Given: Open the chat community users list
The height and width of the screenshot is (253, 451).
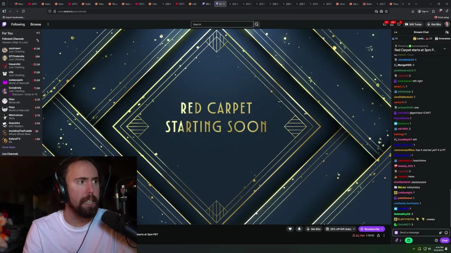Looking at the screenshot, I should coord(447,32).
